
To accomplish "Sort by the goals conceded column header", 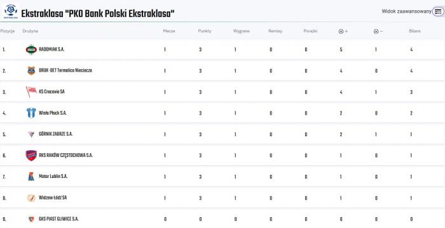I will click(x=378, y=32).
